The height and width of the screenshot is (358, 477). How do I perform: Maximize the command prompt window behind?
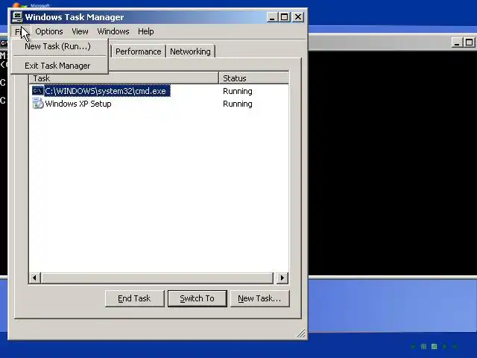tap(470, 43)
